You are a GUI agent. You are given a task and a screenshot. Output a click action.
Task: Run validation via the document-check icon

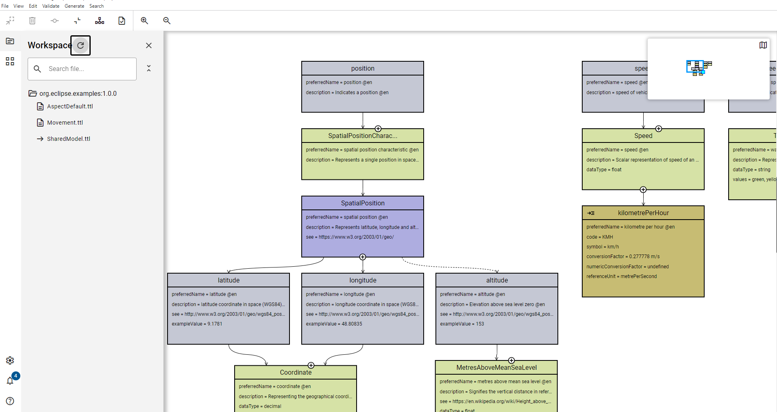click(x=122, y=21)
